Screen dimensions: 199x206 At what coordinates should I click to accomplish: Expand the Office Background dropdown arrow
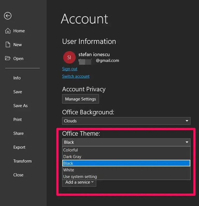[x=187, y=121]
